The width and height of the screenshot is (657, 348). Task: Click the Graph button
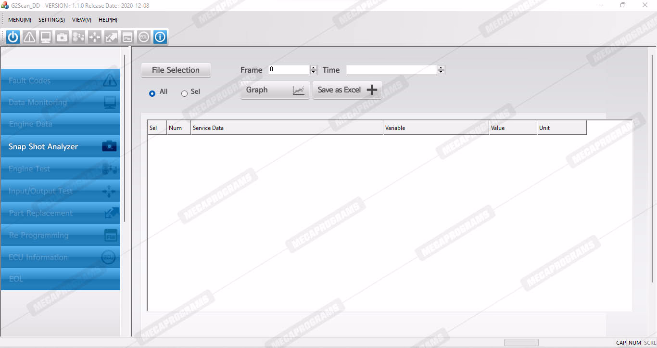275,90
